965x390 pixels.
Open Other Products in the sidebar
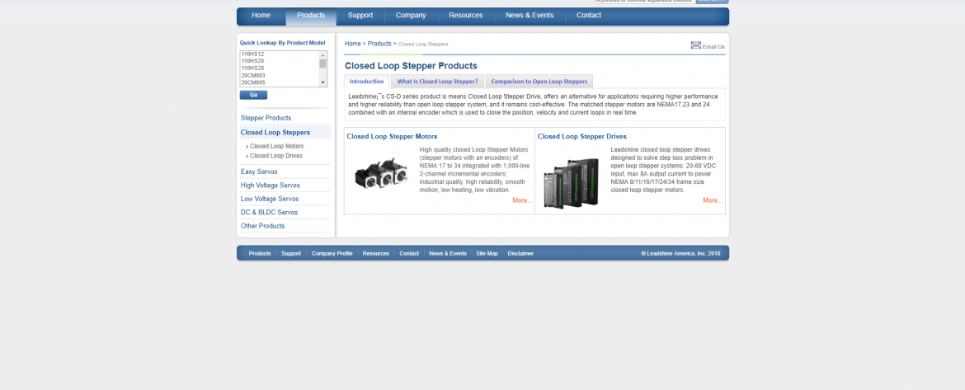click(x=263, y=226)
